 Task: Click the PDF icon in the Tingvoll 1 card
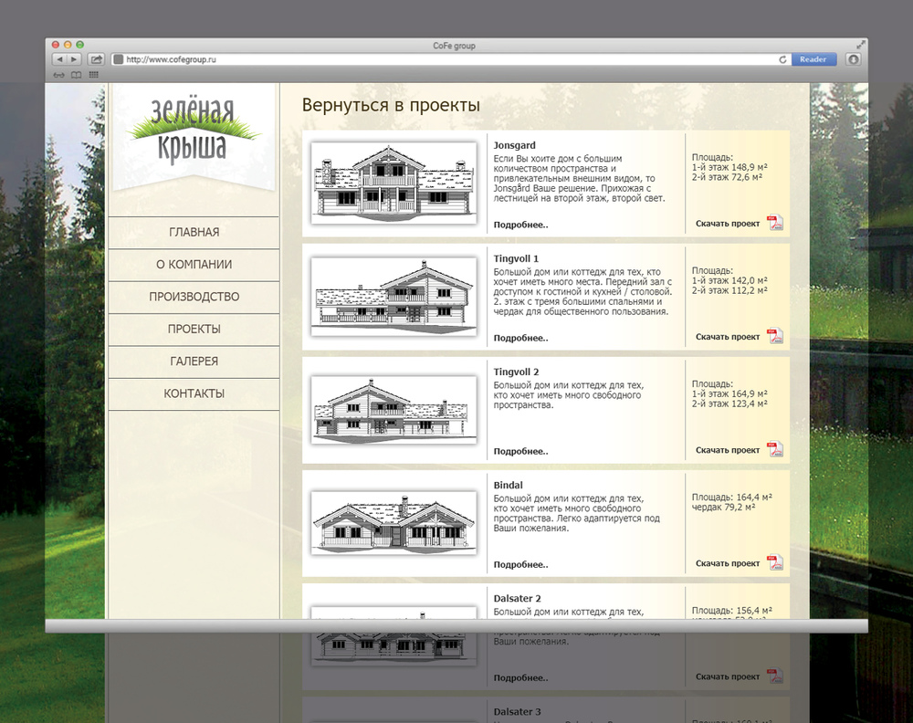pos(775,336)
